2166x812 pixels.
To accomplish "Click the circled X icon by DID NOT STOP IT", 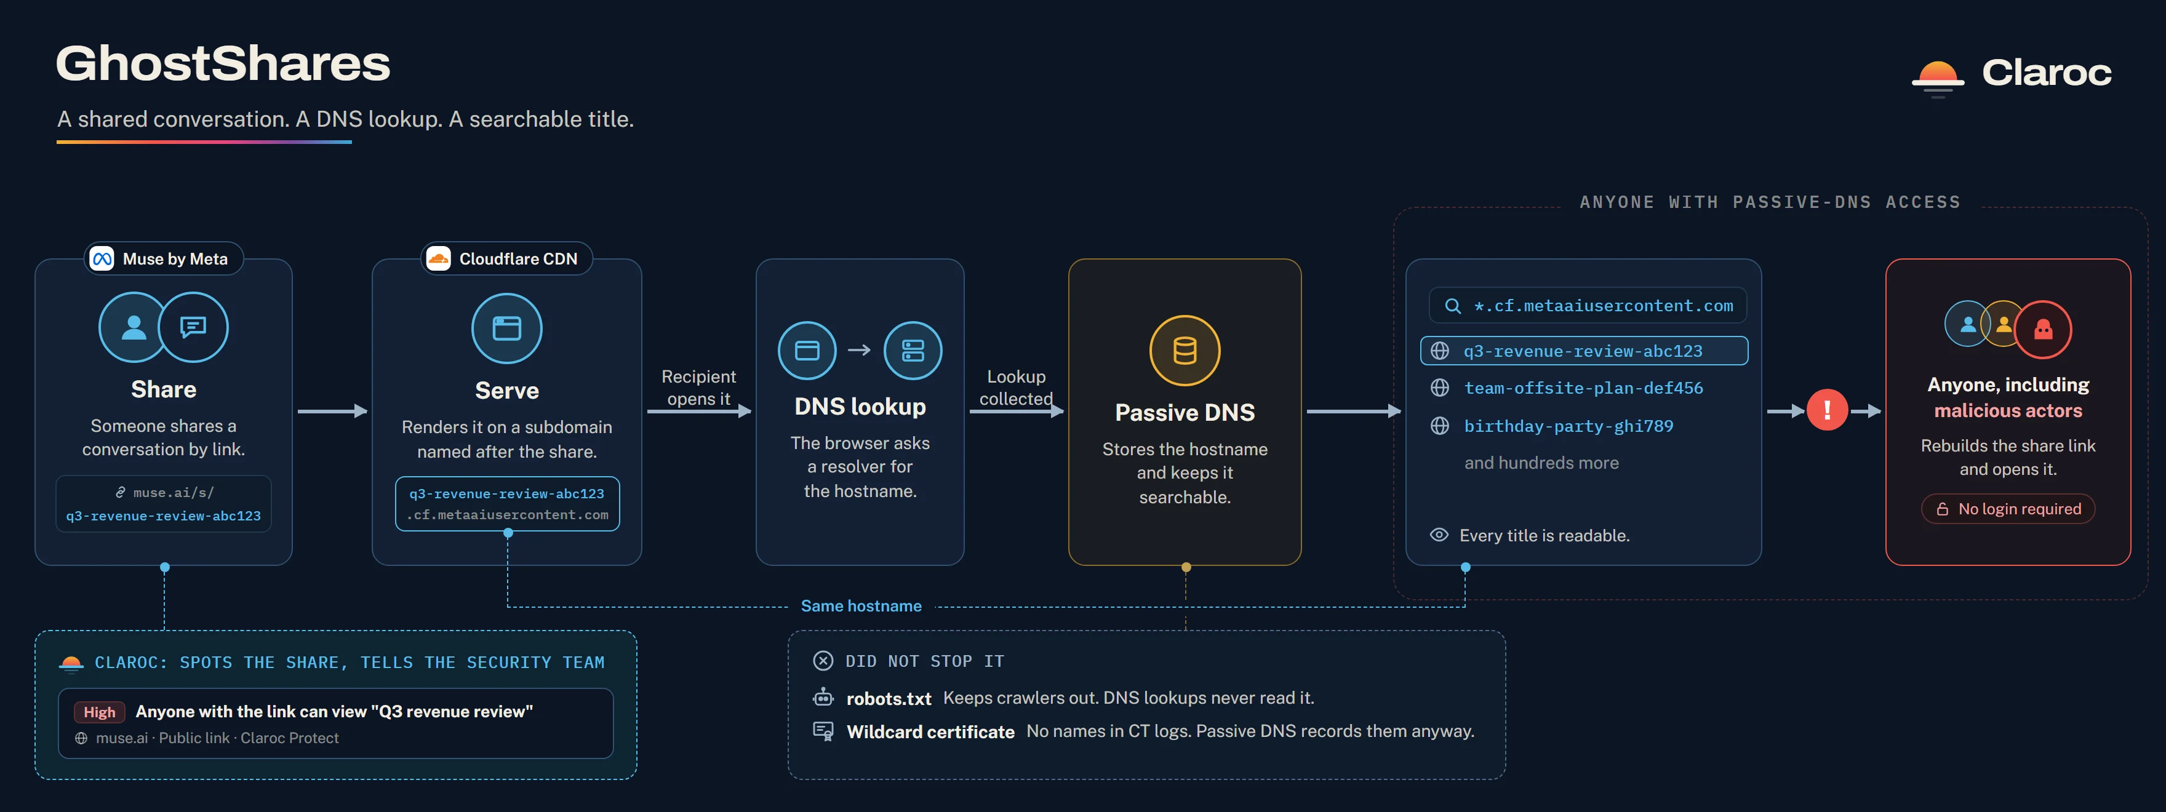I will pos(823,661).
